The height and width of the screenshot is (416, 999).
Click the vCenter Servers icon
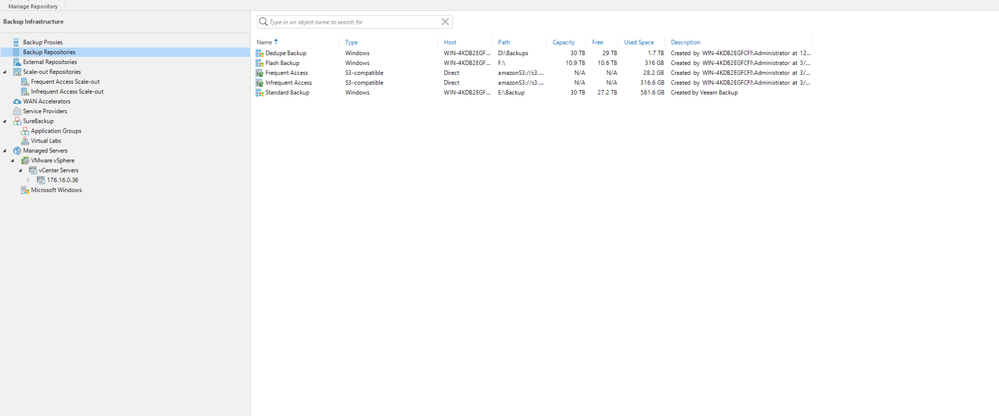pyautogui.click(x=33, y=171)
